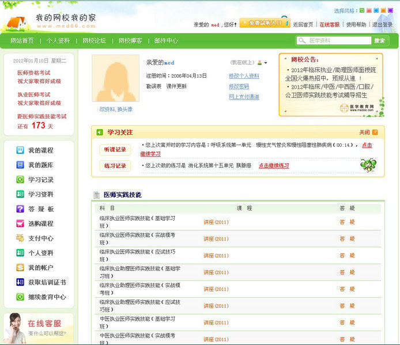Open the online status dropdown arrow
Image resolution: width=400 pixels, height=345 pixels.
click(266, 63)
